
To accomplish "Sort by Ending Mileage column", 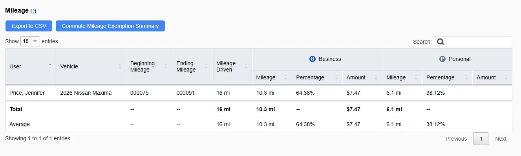I will [192, 66].
